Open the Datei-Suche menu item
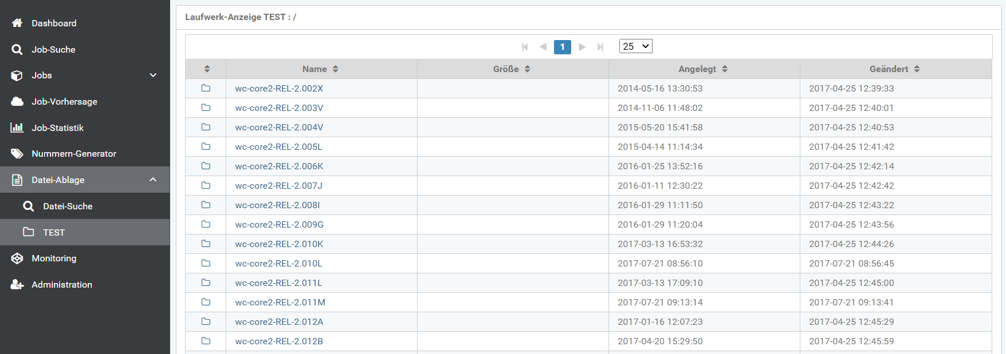 coord(68,206)
